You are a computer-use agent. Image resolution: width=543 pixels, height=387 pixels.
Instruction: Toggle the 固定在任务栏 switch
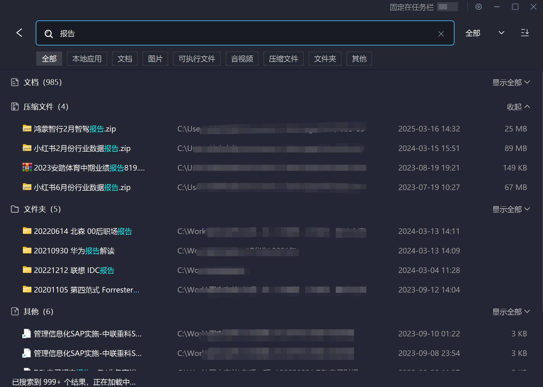tap(447, 7)
